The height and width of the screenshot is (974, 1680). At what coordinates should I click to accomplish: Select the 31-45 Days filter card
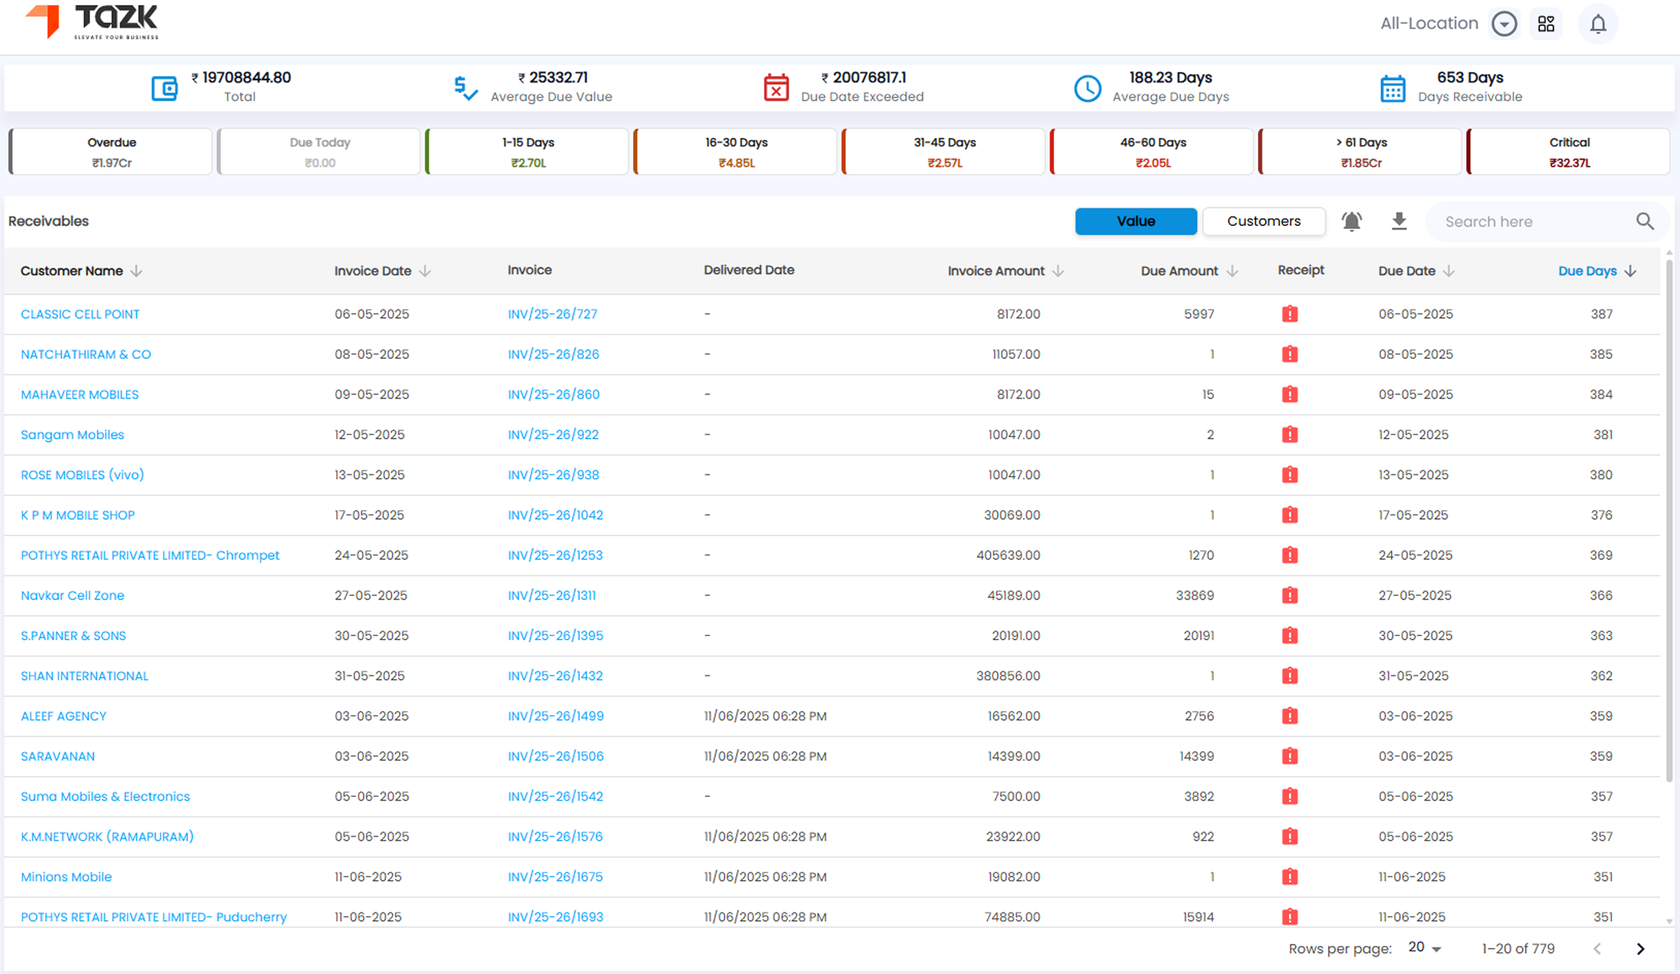[944, 152]
